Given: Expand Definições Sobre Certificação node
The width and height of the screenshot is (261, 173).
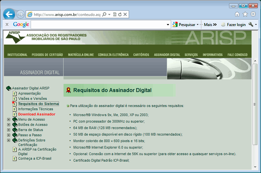Looking at the screenshot, I should click(9, 140).
